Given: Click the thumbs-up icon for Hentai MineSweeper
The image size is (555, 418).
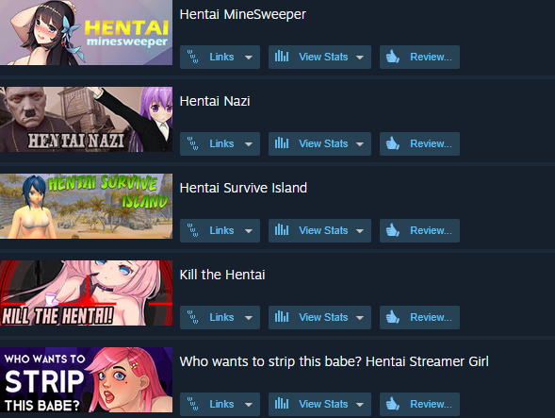Looking at the screenshot, I should click(x=393, y=57).
